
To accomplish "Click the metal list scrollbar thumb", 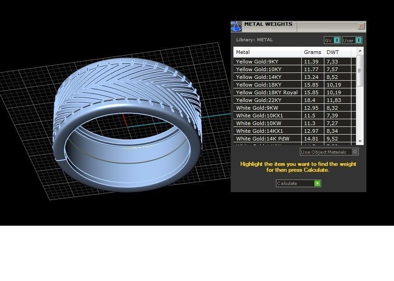I will [360, 70].
